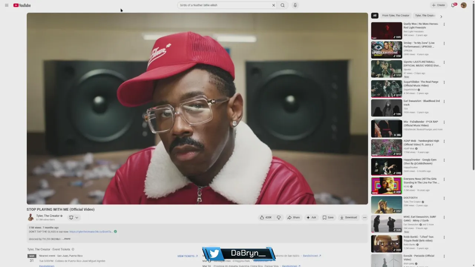Select the From Tyler, The Creator chip
The width and height of the screenshot is (475, 267).
[x=396, y=16]
